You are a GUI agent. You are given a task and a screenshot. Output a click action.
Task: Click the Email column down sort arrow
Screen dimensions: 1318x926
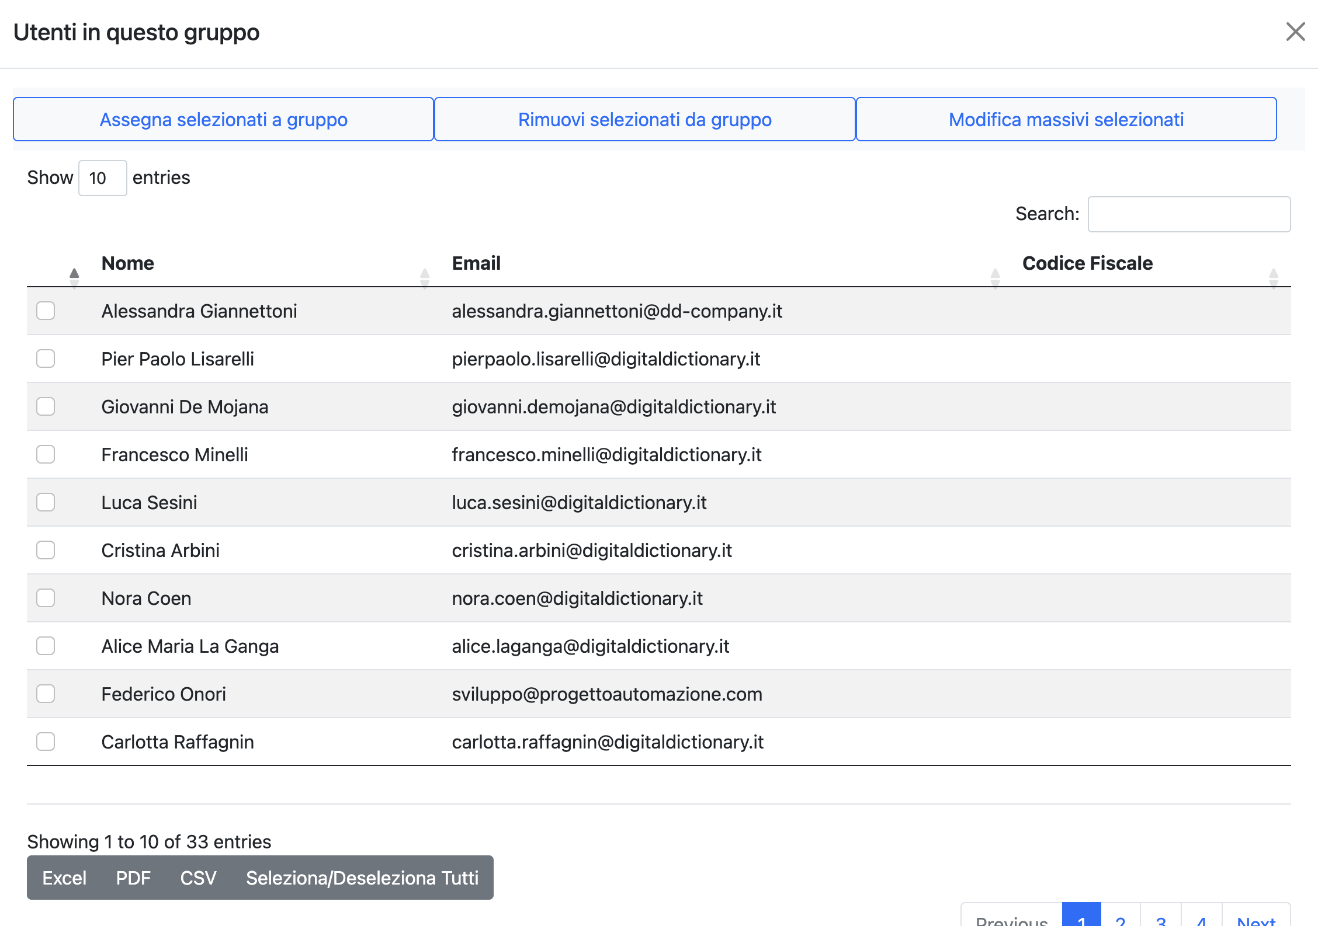click(425, 281)
